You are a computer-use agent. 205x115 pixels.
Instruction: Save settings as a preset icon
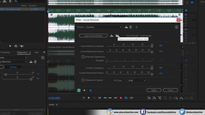click(126, 27)
